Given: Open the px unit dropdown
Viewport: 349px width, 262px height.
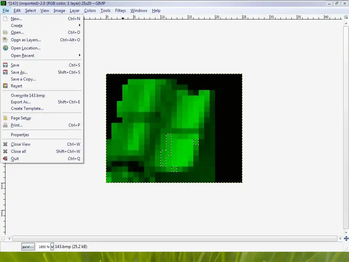Looking at the screenshot, I should click(28, 247).
